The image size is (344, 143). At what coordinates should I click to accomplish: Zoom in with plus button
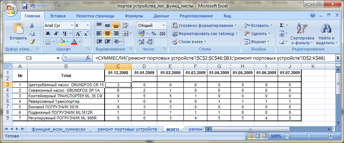(x=331, y=136)
